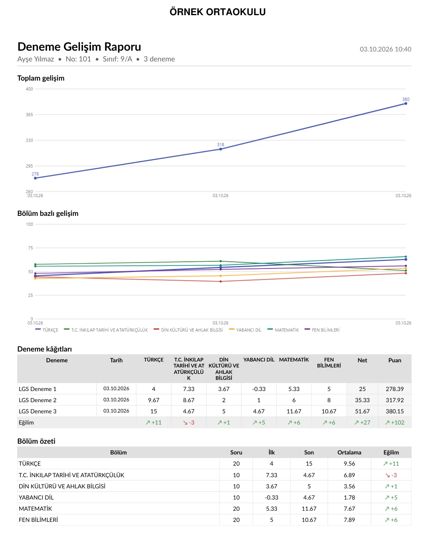Select the LGS Deneme 3 row label
Viewport: 429px width, 555px height.
(38, 411)
